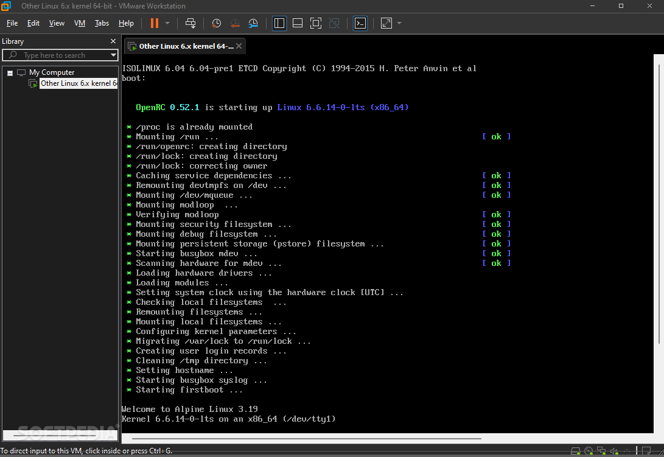Viewport: 664px width, 457px height.
Task: Open the View menu
Action: 57,23
